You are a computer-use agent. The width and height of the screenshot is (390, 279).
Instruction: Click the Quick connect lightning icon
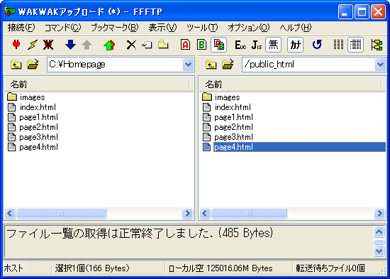click(33, 45)
